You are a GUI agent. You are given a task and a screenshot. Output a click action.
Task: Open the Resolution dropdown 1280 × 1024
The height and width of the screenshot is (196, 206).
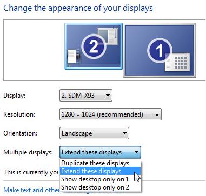point(110,114)
